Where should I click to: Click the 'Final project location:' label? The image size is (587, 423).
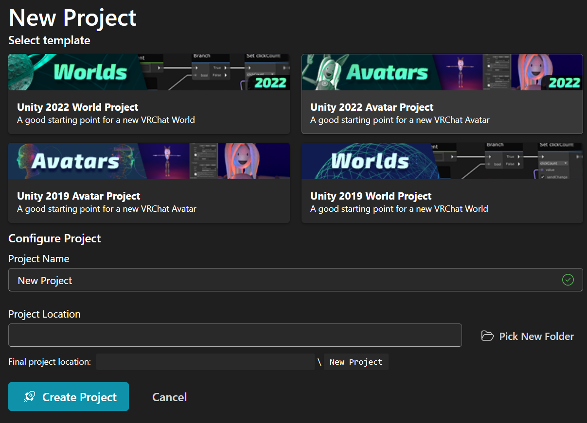(x=50, y=362)
